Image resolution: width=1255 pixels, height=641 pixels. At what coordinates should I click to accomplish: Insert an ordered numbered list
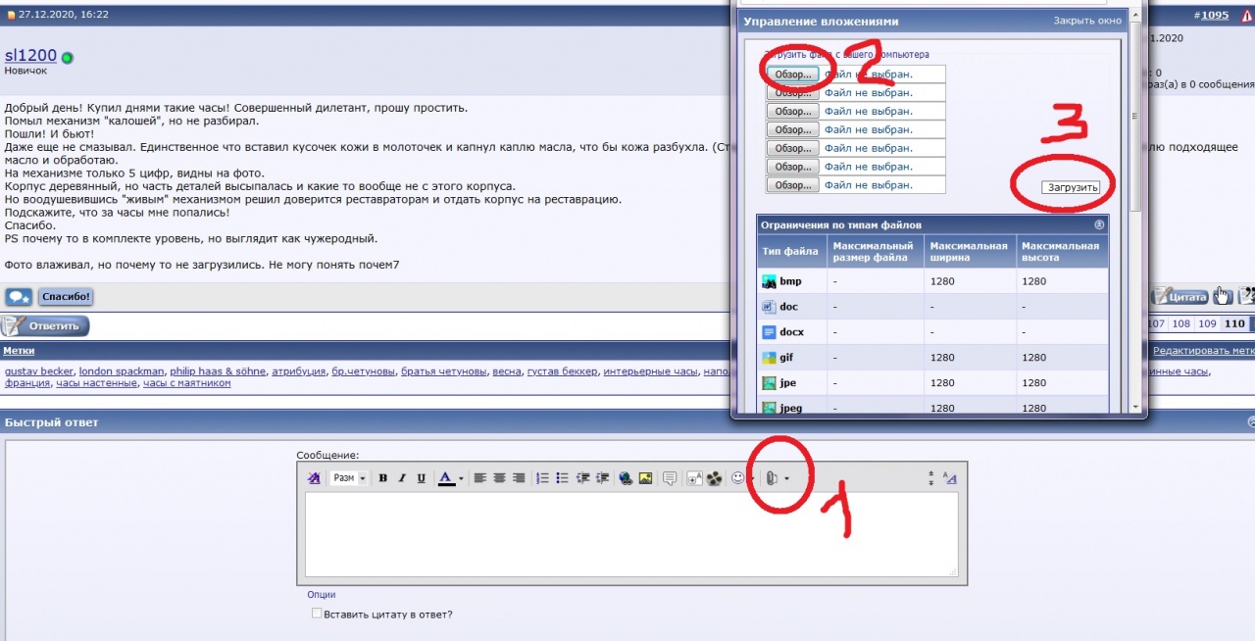543,478
